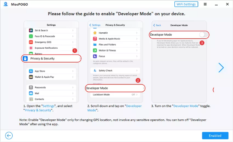The width and height of the screenshot is (233, 142).
Task: Click the guide heading text
Action: [x=116, y=14]
